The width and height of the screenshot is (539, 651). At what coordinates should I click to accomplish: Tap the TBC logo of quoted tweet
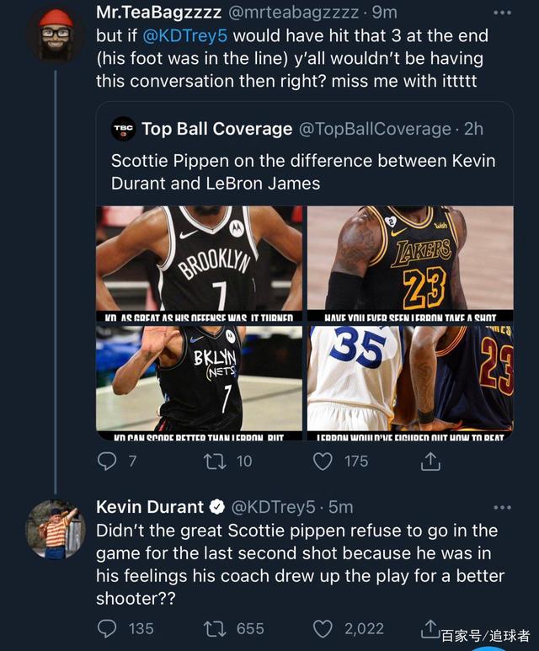123,129
